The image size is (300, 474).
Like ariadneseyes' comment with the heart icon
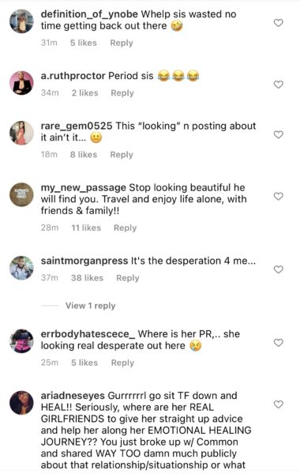click(278, 404)
